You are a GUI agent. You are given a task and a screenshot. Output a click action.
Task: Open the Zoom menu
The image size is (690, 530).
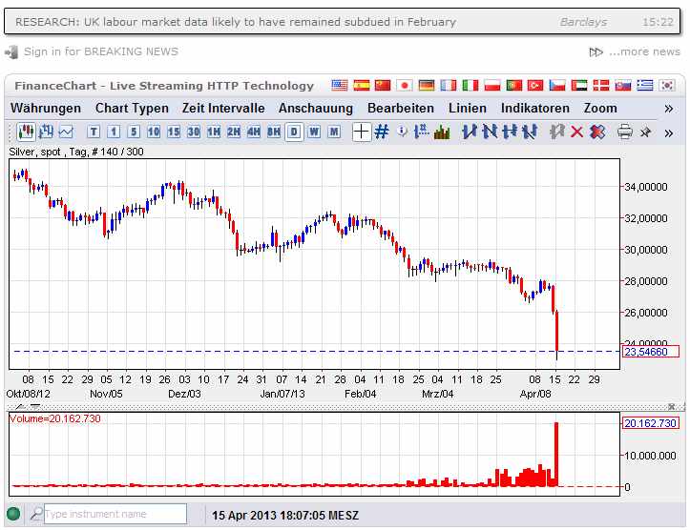pos(600,108)
